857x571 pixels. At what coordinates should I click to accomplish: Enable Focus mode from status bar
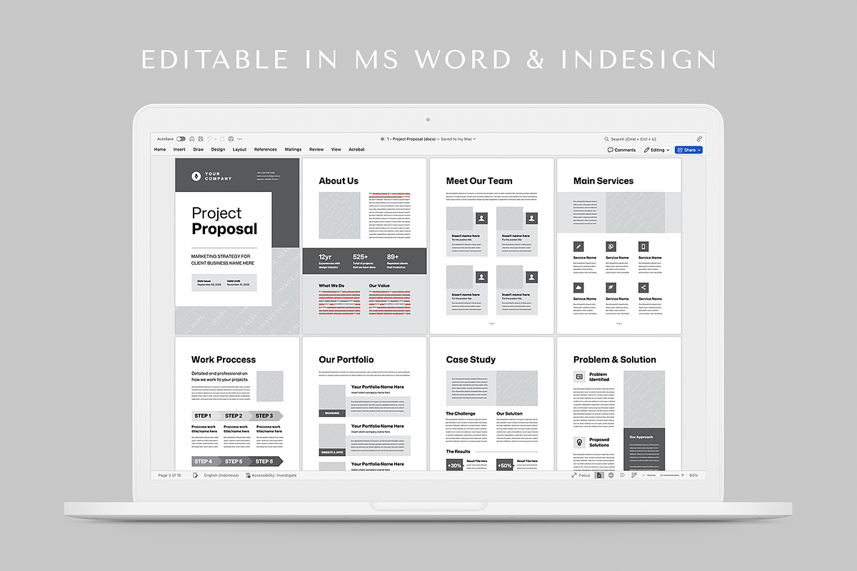[x=581, y=475]
